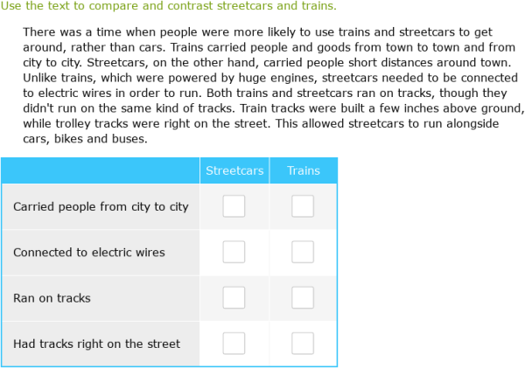Click the 'Ran on tracks' row label
The height and width of the screenshot is (368, 525).
pos(52,298)
